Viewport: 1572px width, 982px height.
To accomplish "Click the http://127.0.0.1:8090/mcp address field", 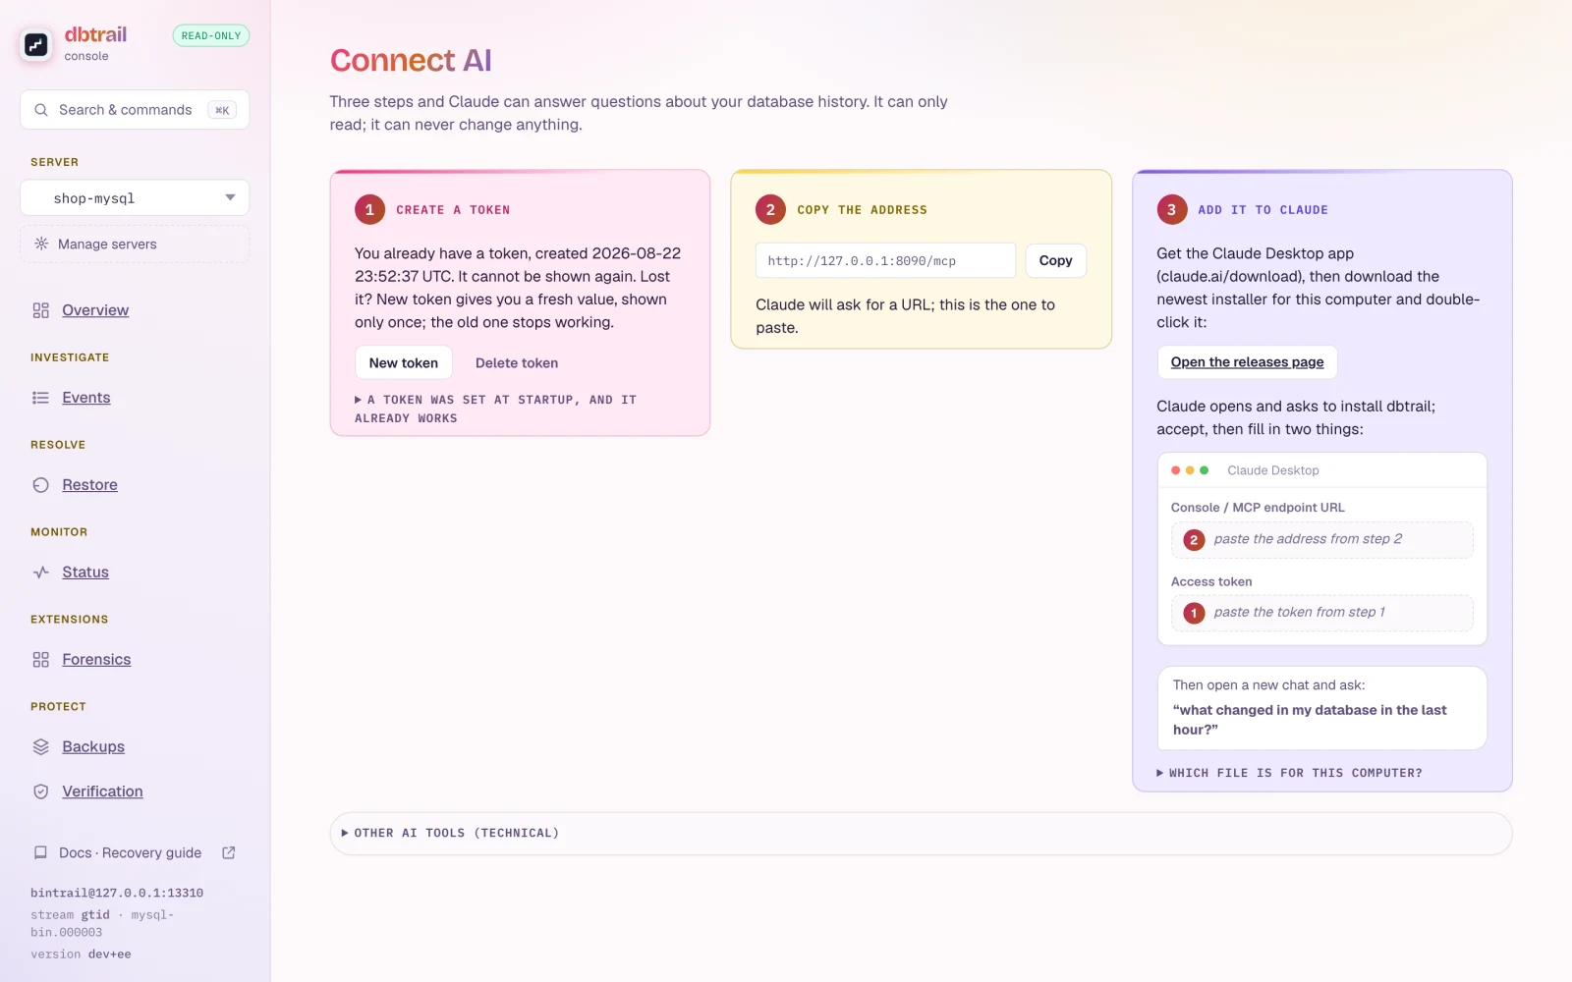I will point(885,260).
